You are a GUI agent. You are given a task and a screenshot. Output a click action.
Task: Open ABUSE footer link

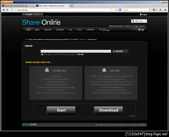click(135, 125)
